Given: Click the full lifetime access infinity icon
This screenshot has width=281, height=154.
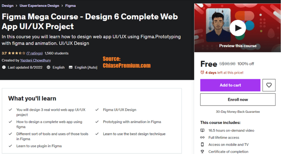Looking at the screenshot, I should click(202, 138).
